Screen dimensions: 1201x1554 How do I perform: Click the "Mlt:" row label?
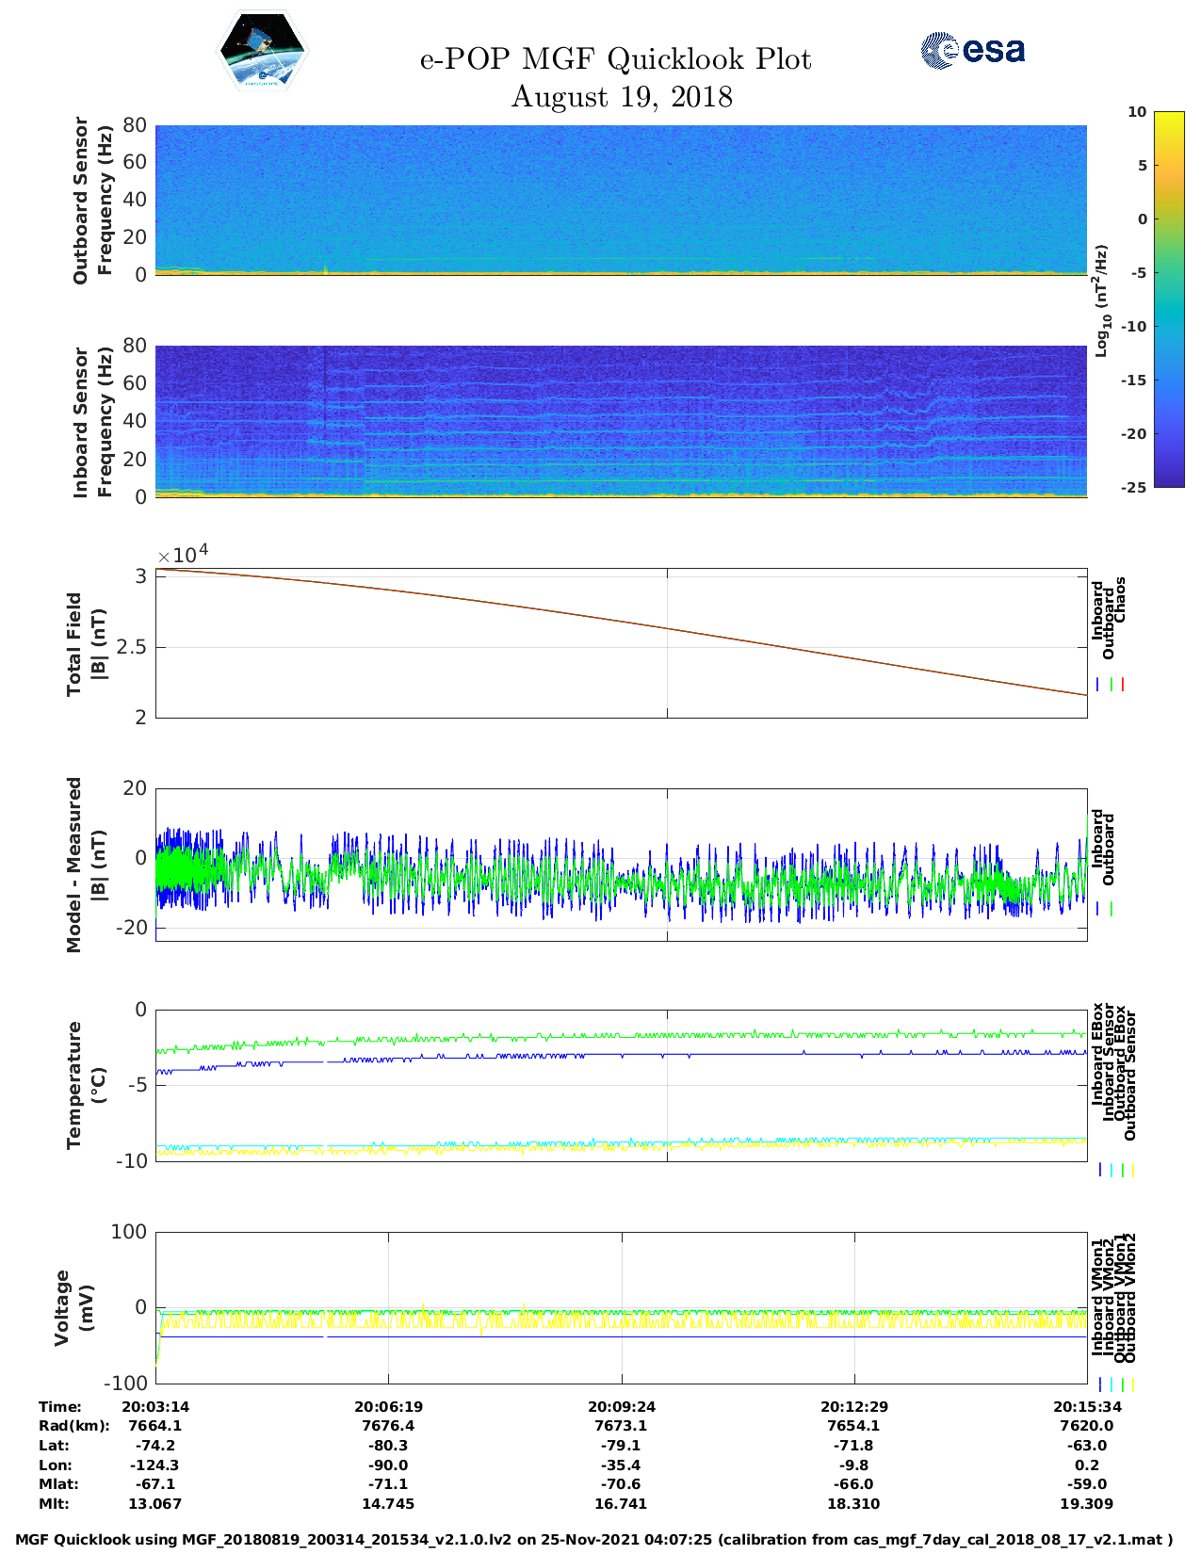[x=54, y=1504]
